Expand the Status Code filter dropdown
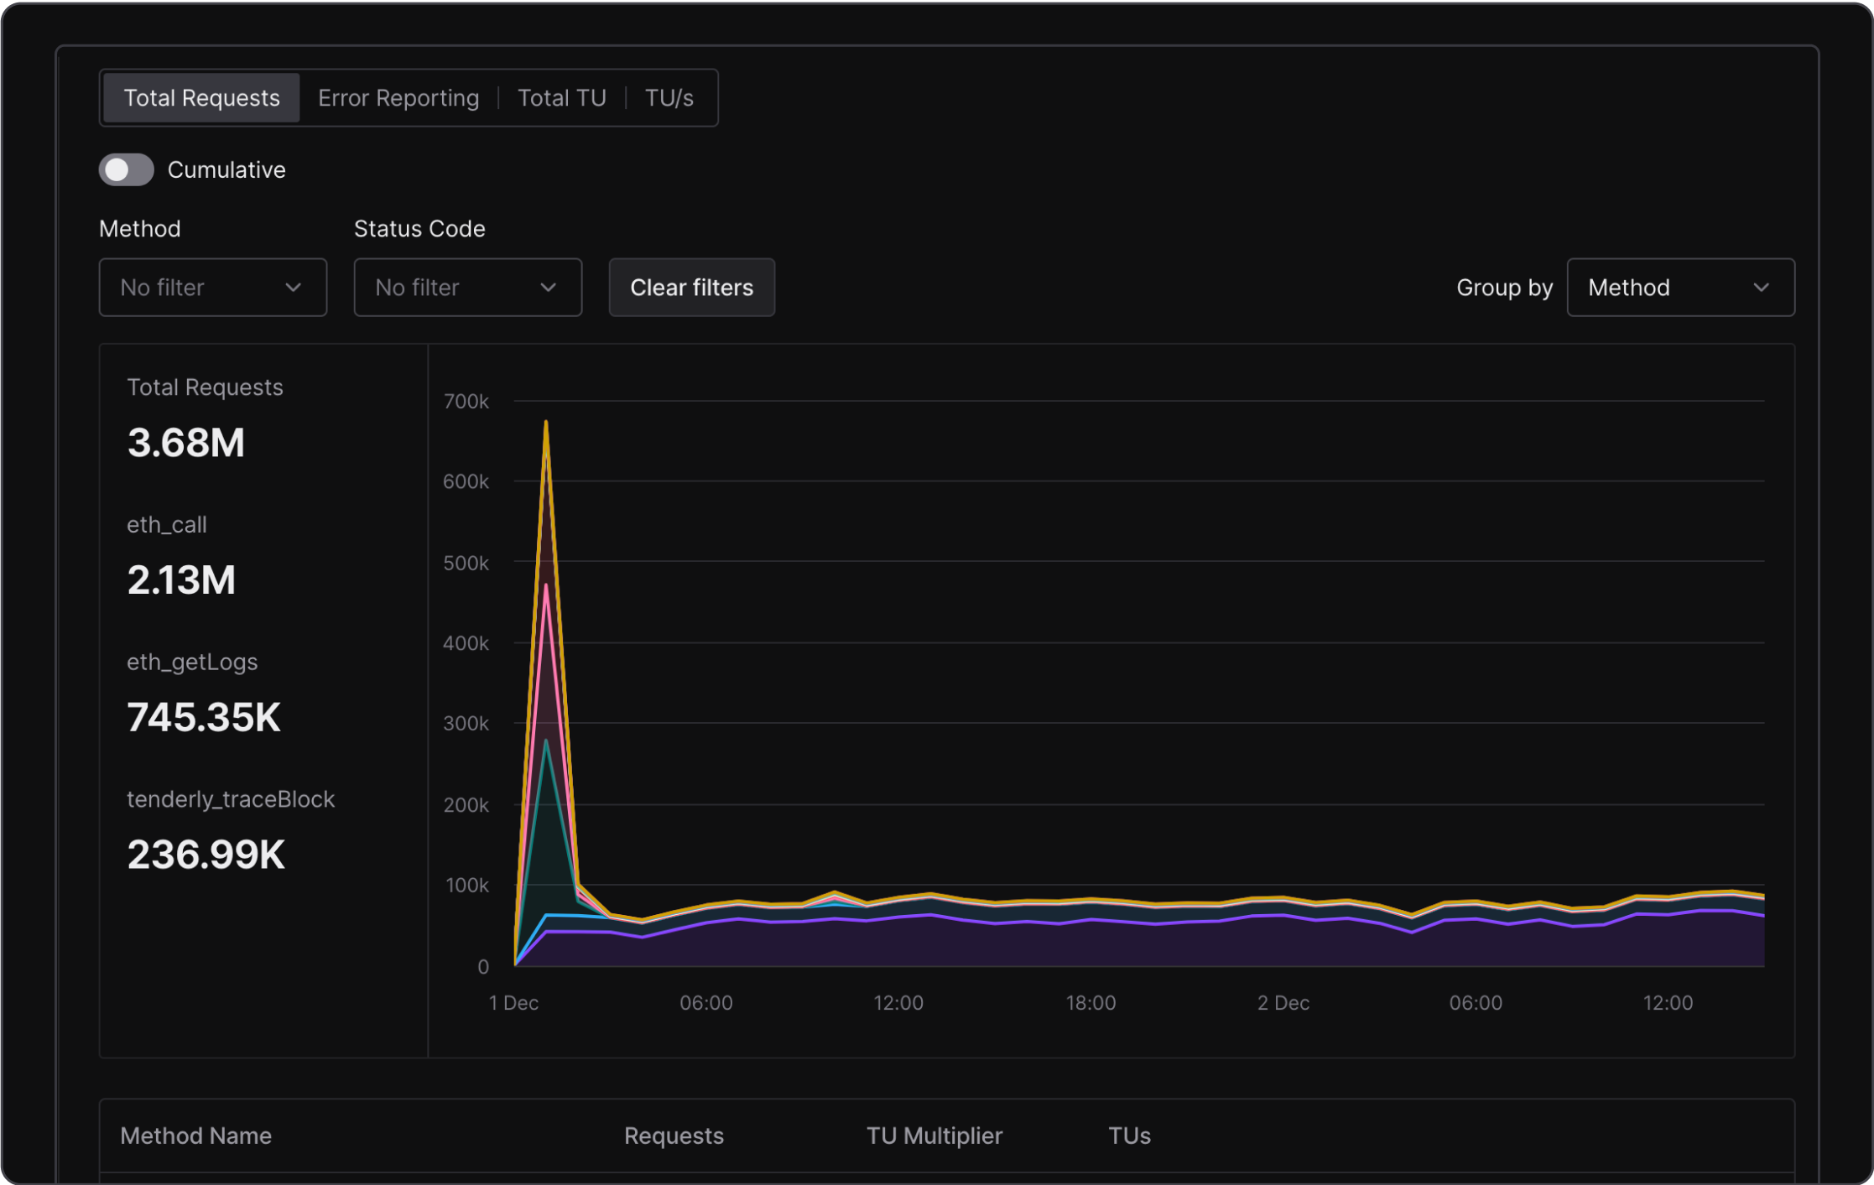 pos(467,288)
